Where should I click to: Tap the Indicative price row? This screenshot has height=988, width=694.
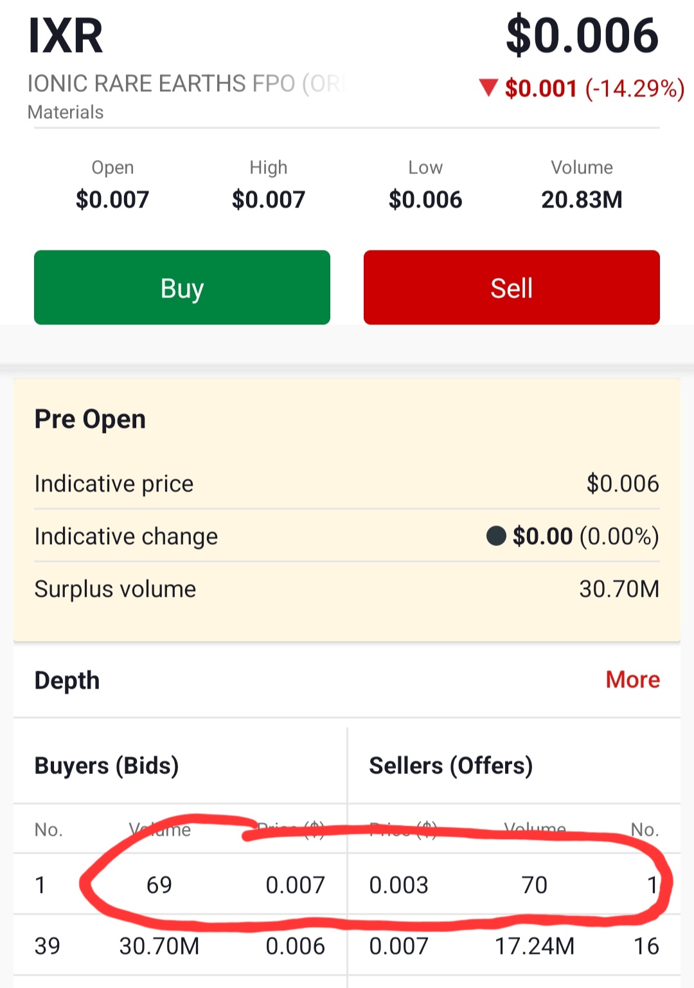pos(347,483)
